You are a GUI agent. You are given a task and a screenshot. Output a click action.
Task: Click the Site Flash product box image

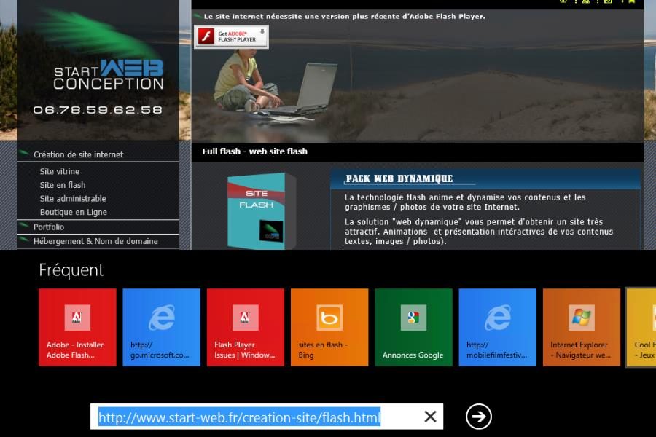[261, 210]
